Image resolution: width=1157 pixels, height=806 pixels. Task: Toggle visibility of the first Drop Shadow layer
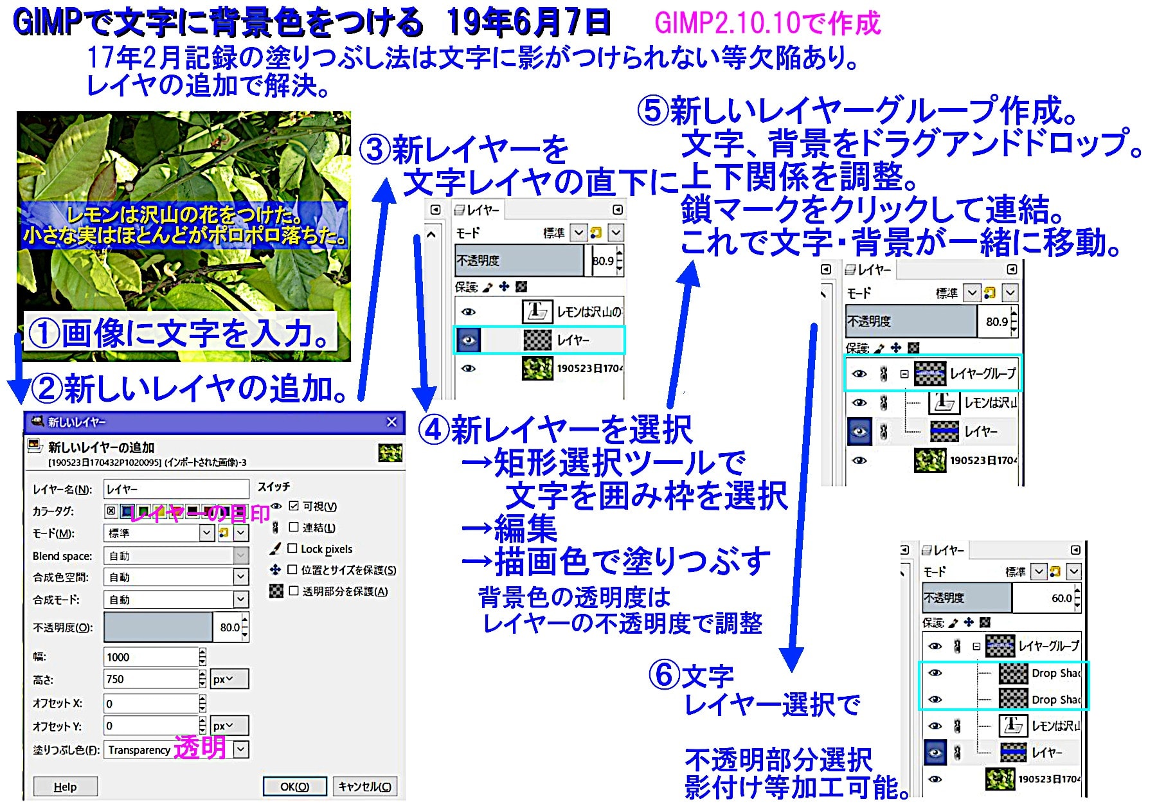[x=936, y=673]
